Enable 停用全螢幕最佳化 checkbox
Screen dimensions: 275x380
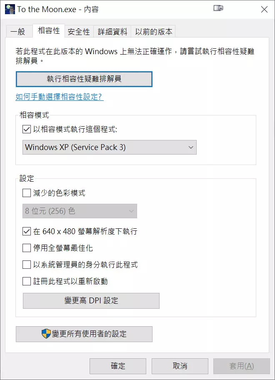coord(27,248)
